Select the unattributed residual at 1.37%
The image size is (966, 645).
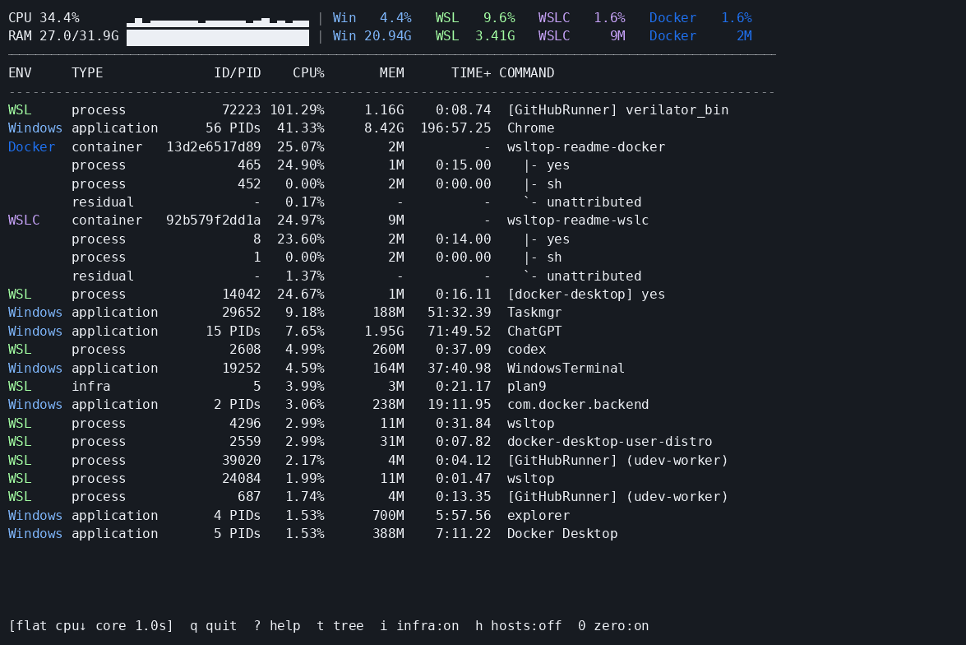(357, 276)
